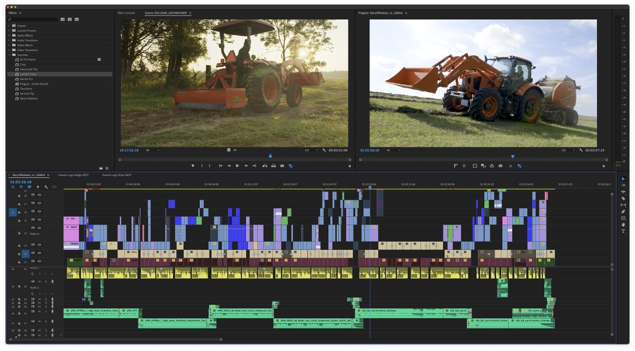This screenshot has height=351, width=635.
Task: Select the Type tool in the tools panel
Action: pyautogui.click(x=623, y=231)
